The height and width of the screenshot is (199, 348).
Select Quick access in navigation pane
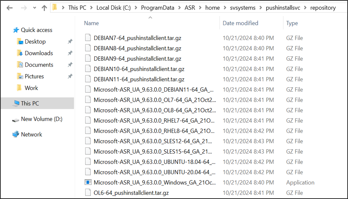(x=37, y=30)
